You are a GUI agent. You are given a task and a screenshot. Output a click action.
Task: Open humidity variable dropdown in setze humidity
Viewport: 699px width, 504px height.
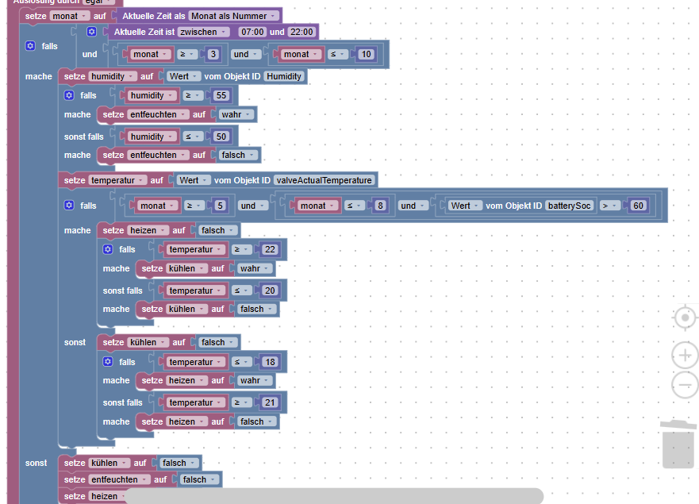click(x=113, y=76)
